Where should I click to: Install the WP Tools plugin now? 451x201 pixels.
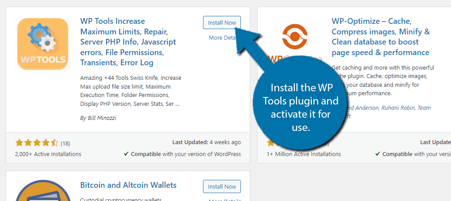[x=222, y=22]
